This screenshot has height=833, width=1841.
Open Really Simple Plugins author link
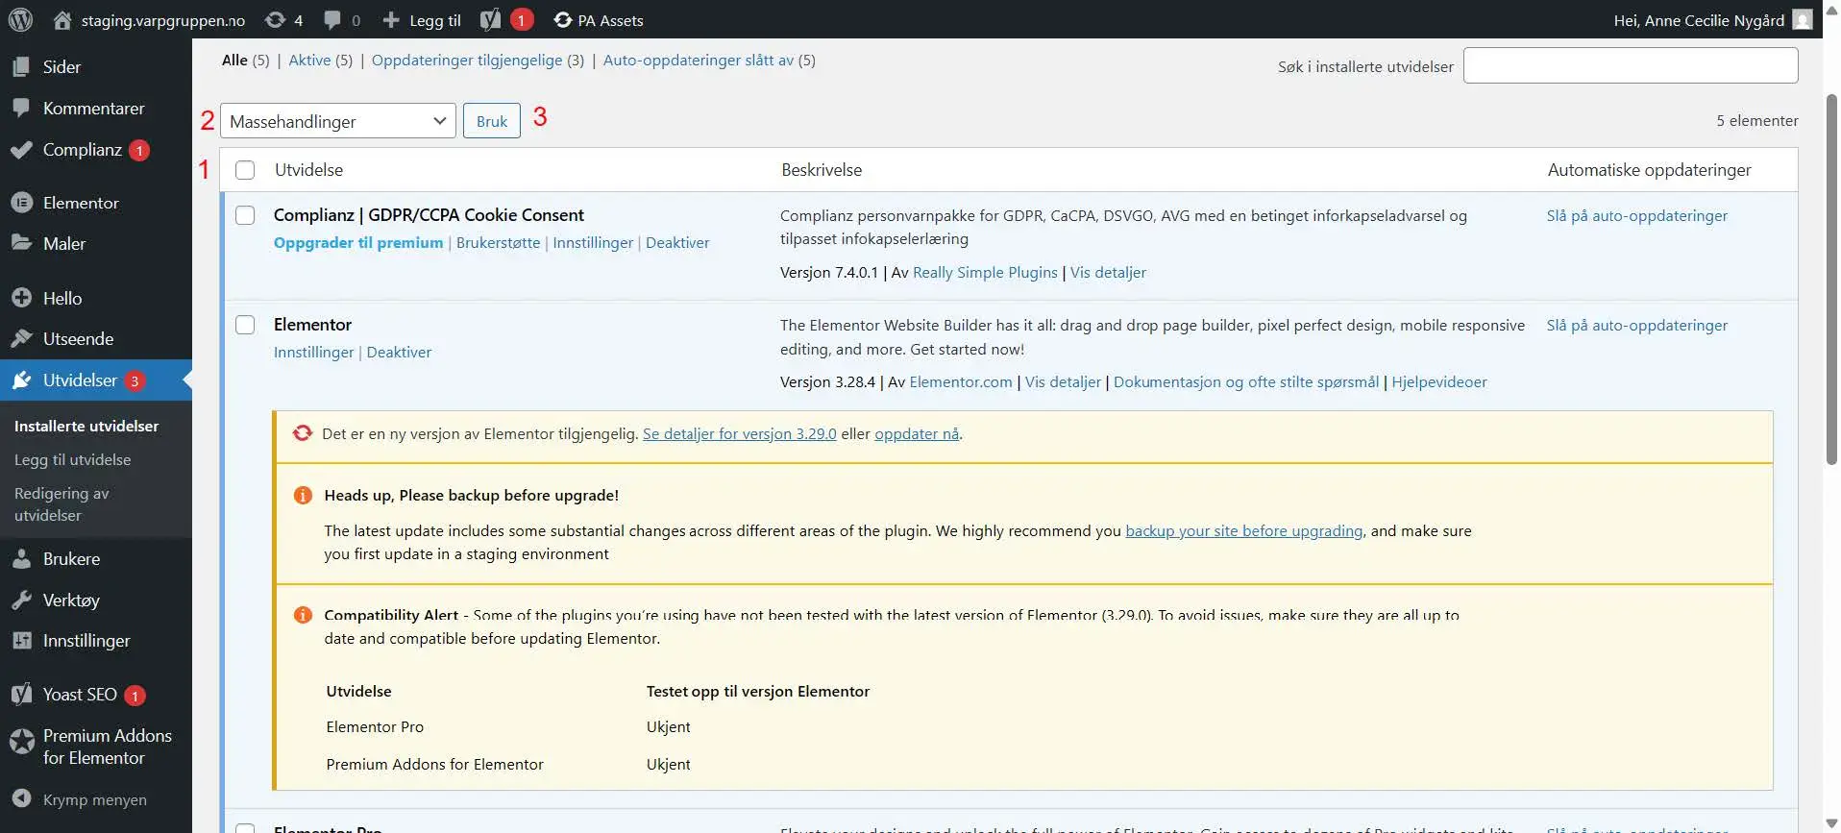pos(985,272)
